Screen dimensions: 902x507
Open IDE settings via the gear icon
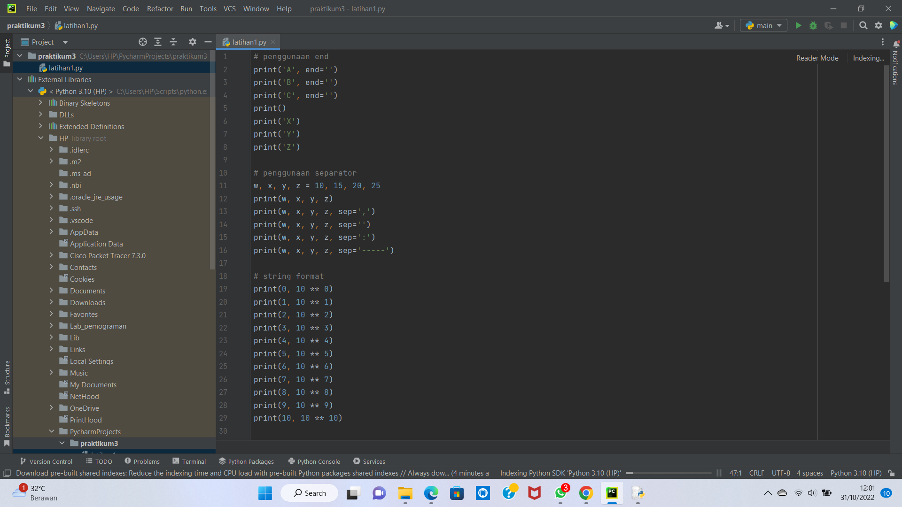tap(879, 25)
